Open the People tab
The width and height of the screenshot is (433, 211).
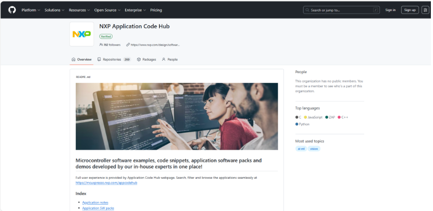click(170, 59)
